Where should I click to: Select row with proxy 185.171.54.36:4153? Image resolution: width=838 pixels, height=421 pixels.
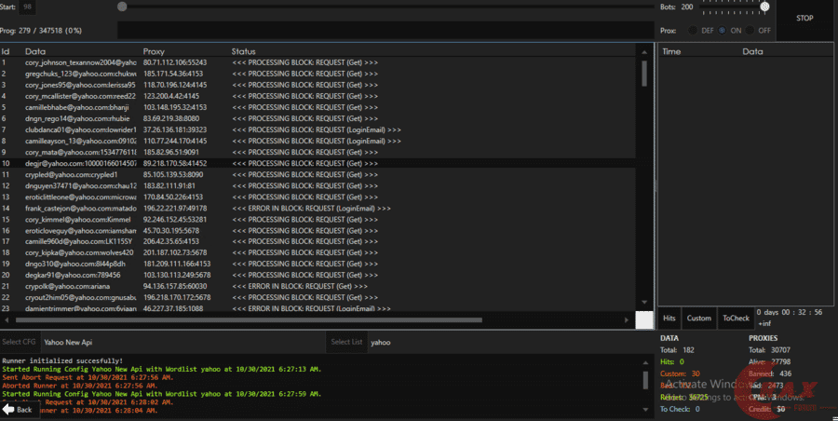pos(318,74)
